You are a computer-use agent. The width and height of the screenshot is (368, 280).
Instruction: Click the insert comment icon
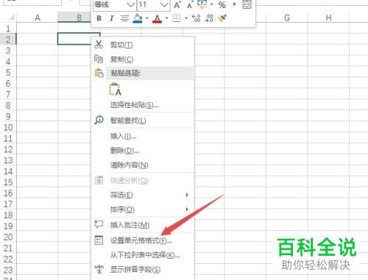coord(99,224)
